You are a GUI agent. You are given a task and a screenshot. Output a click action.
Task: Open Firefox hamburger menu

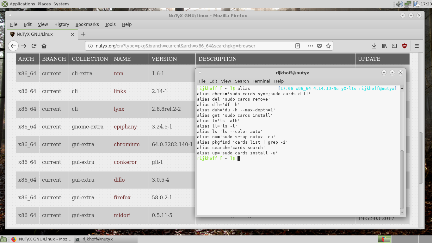pos(417,46)
